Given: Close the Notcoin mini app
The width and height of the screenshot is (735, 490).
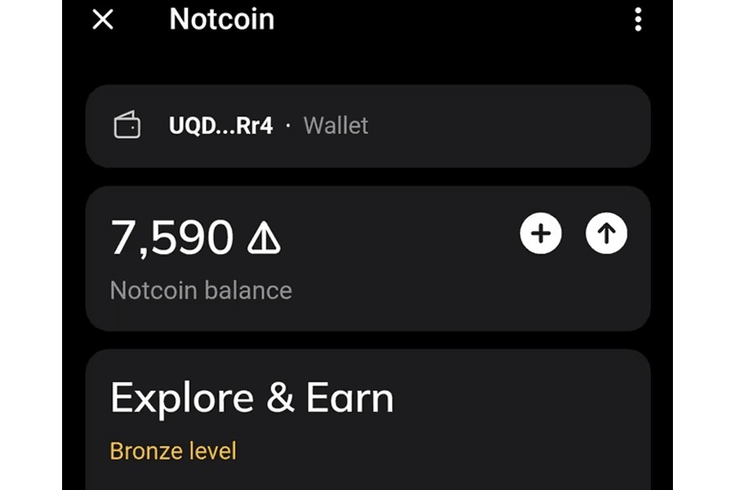Looking at the screenshot, I should (103, 20).
